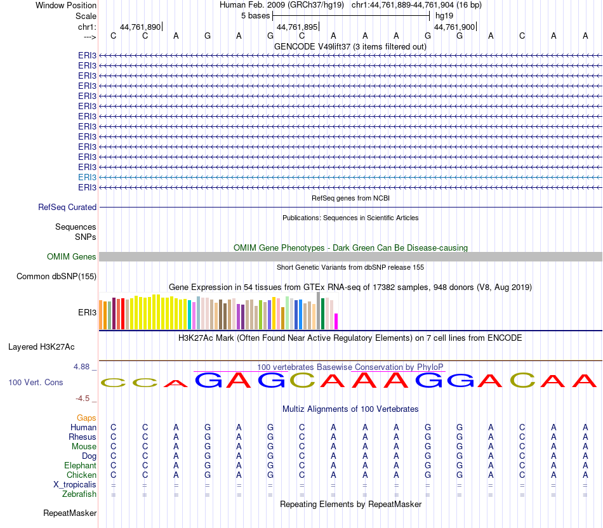
Task: Click the H3K27Ac Mark track title
Action: (x=350, y=338)
